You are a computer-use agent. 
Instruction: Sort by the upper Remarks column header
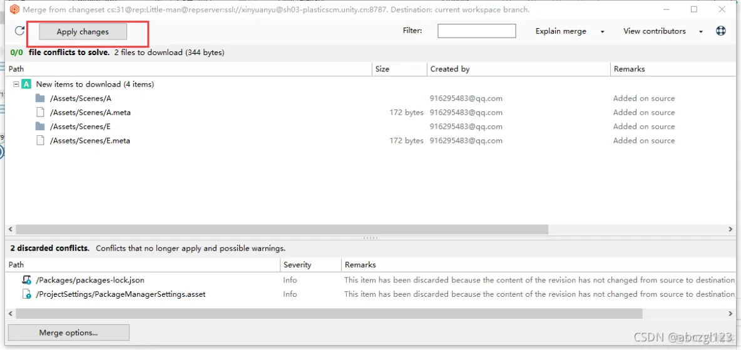pos(673,69)
